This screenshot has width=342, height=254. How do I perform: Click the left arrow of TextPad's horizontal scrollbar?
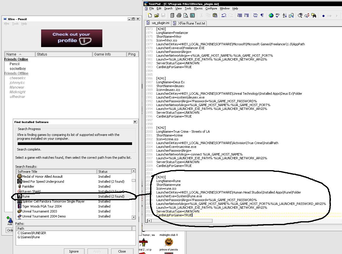[x=149, y=221]
